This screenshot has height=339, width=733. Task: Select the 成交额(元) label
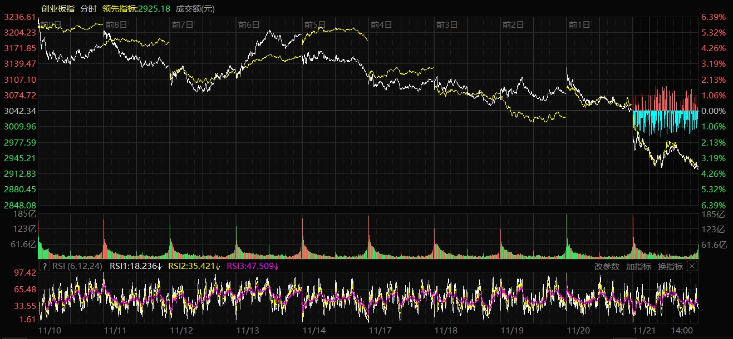tap(195, 8)
